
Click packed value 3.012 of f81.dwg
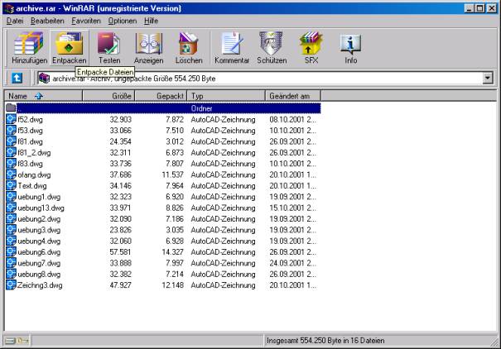[x=175, y=141]
